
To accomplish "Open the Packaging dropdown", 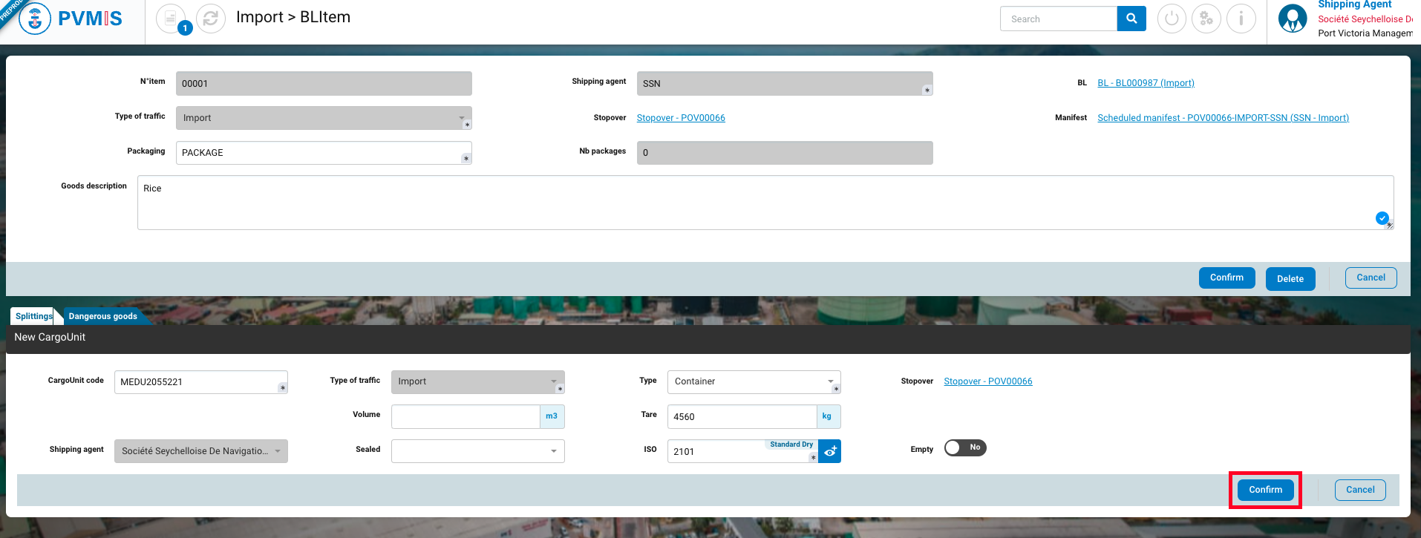I will pos(323,153).
